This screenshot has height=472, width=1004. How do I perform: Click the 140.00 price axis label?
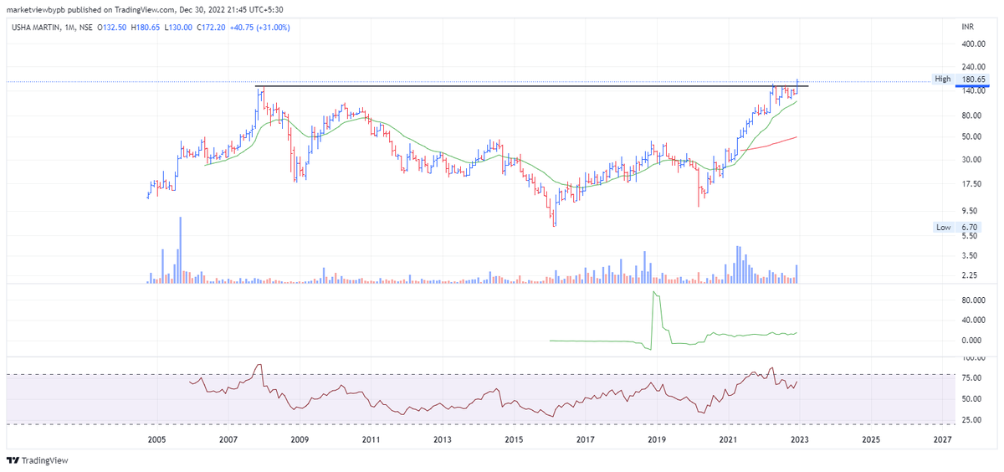pos(973,91)
